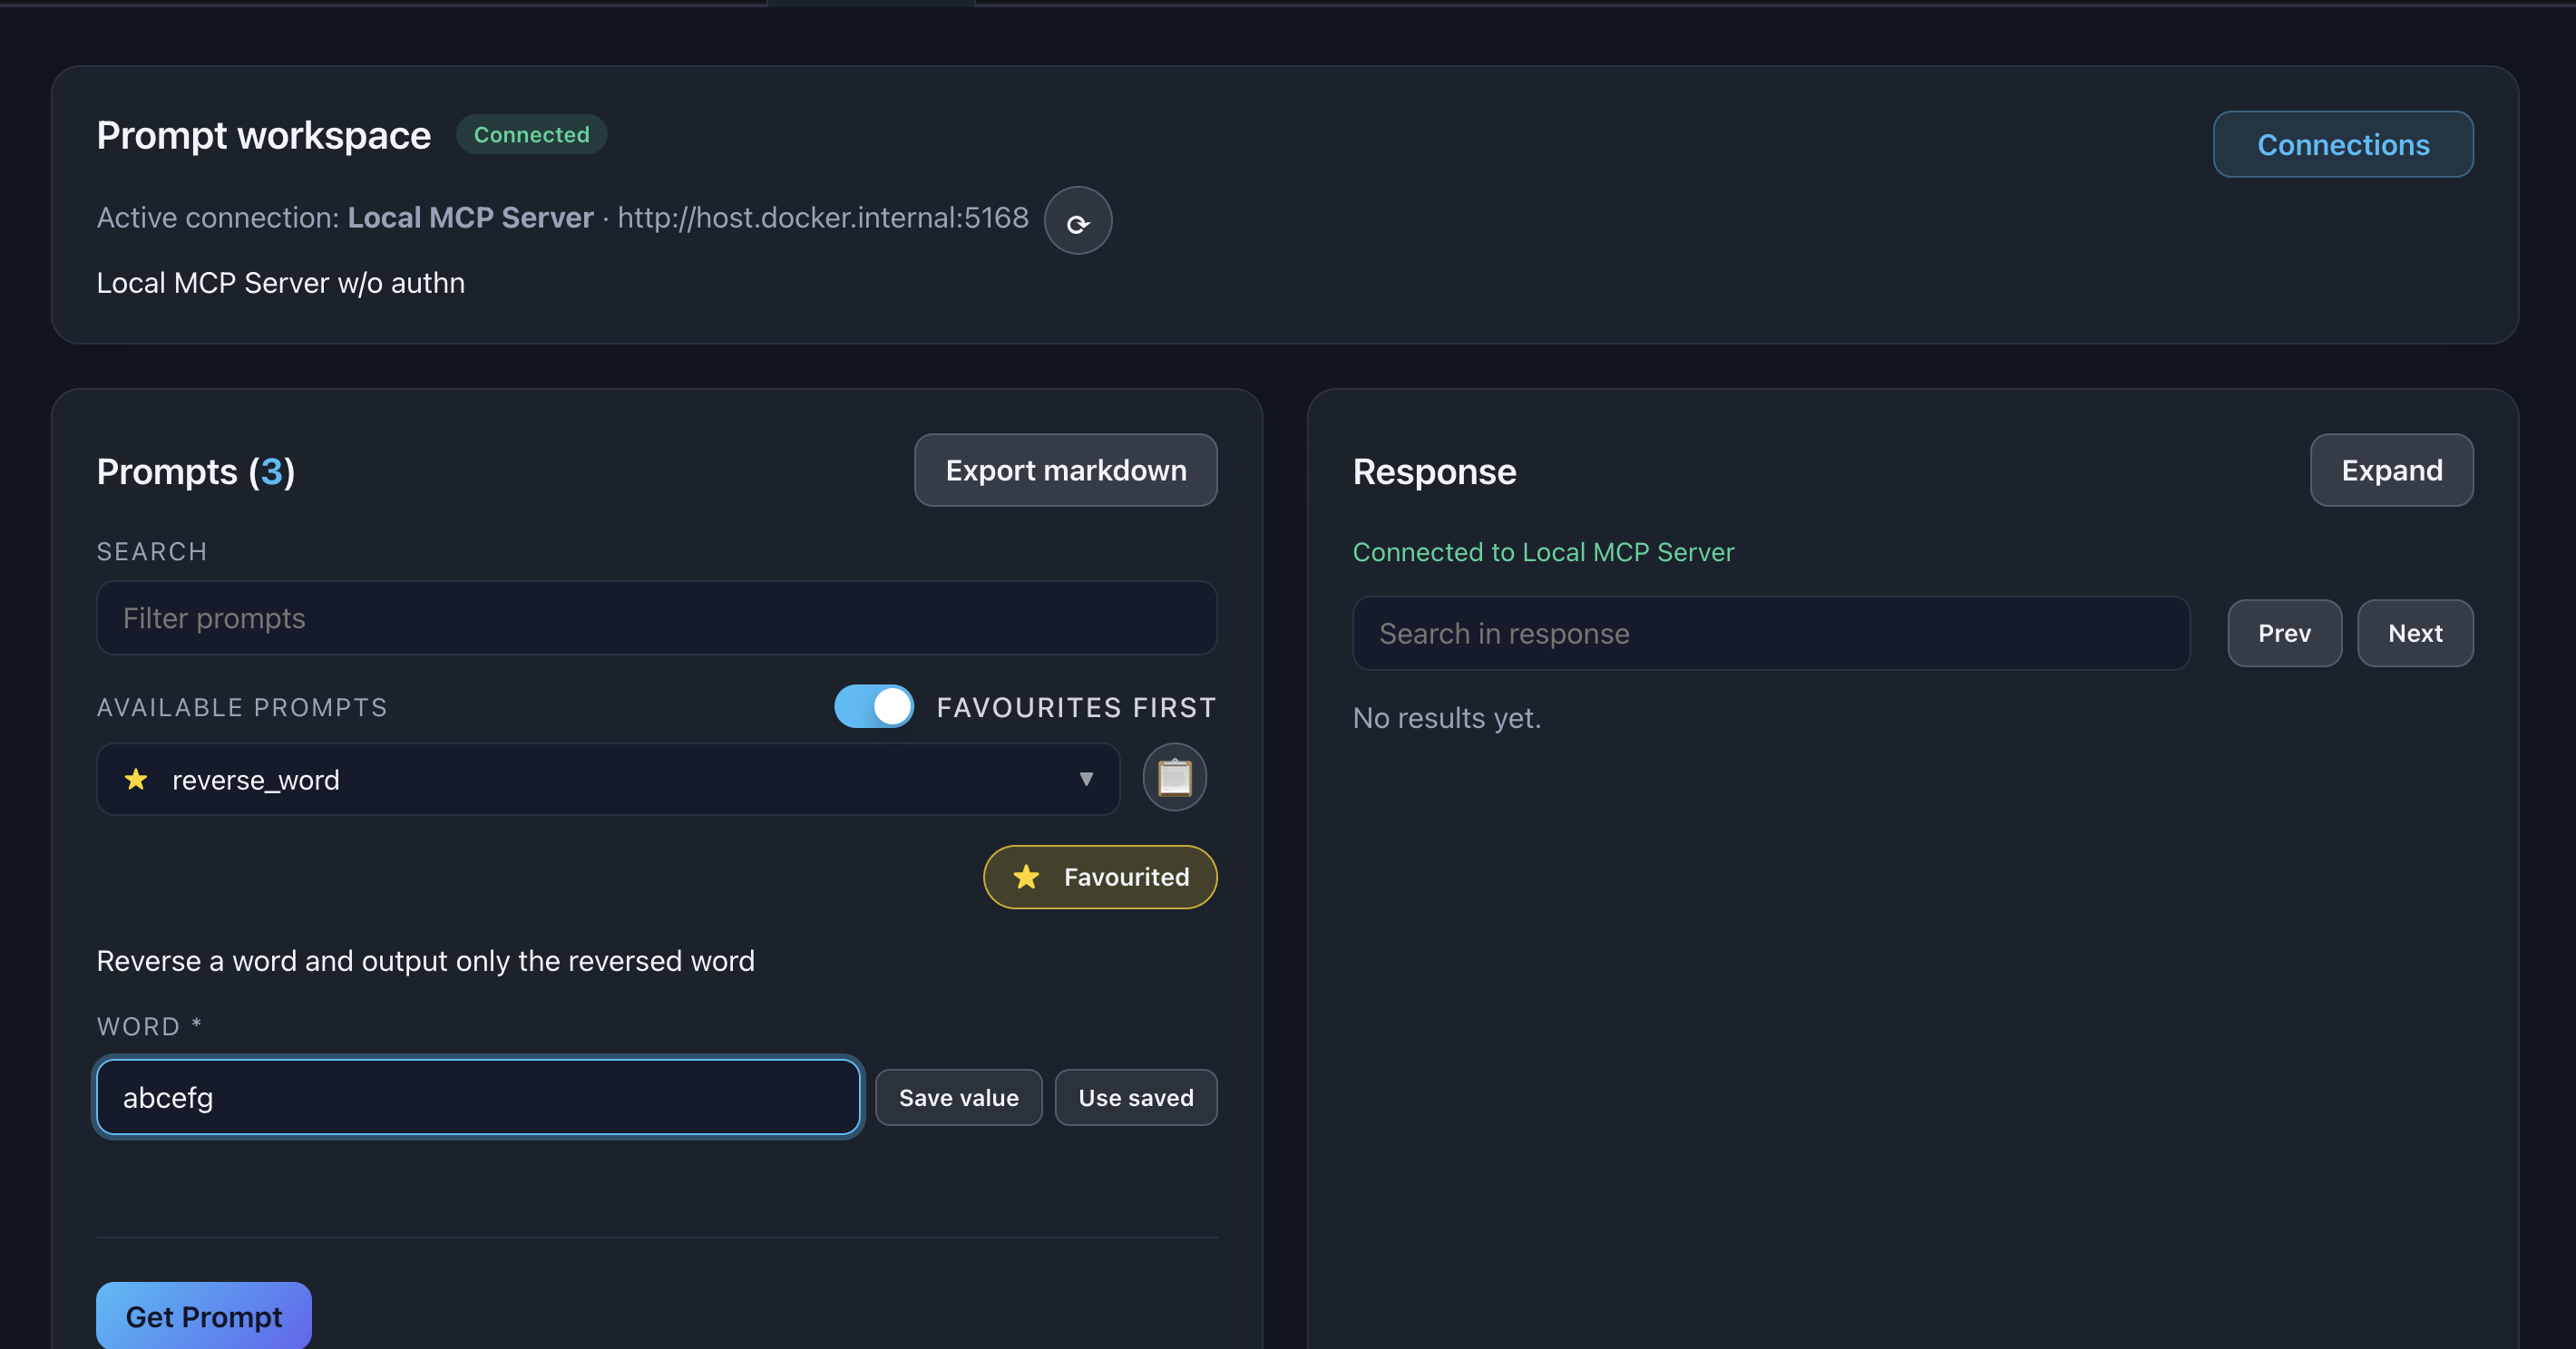Go to Next search result
The height and width of the screenshot is (1349, 2576).
[2414, 634]
